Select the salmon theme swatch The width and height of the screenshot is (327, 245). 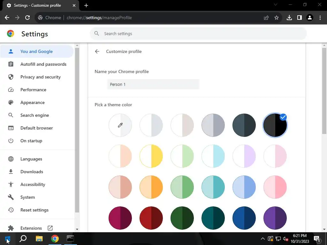point(120,187)
